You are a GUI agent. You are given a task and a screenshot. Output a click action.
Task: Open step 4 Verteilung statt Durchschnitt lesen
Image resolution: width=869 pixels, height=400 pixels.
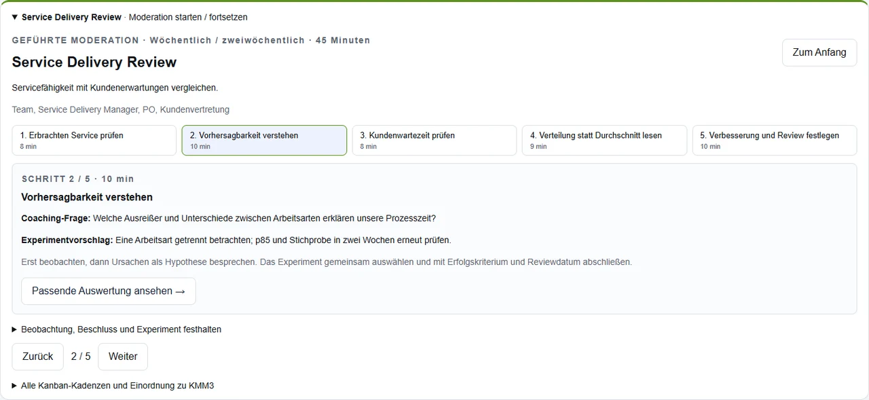604,140
